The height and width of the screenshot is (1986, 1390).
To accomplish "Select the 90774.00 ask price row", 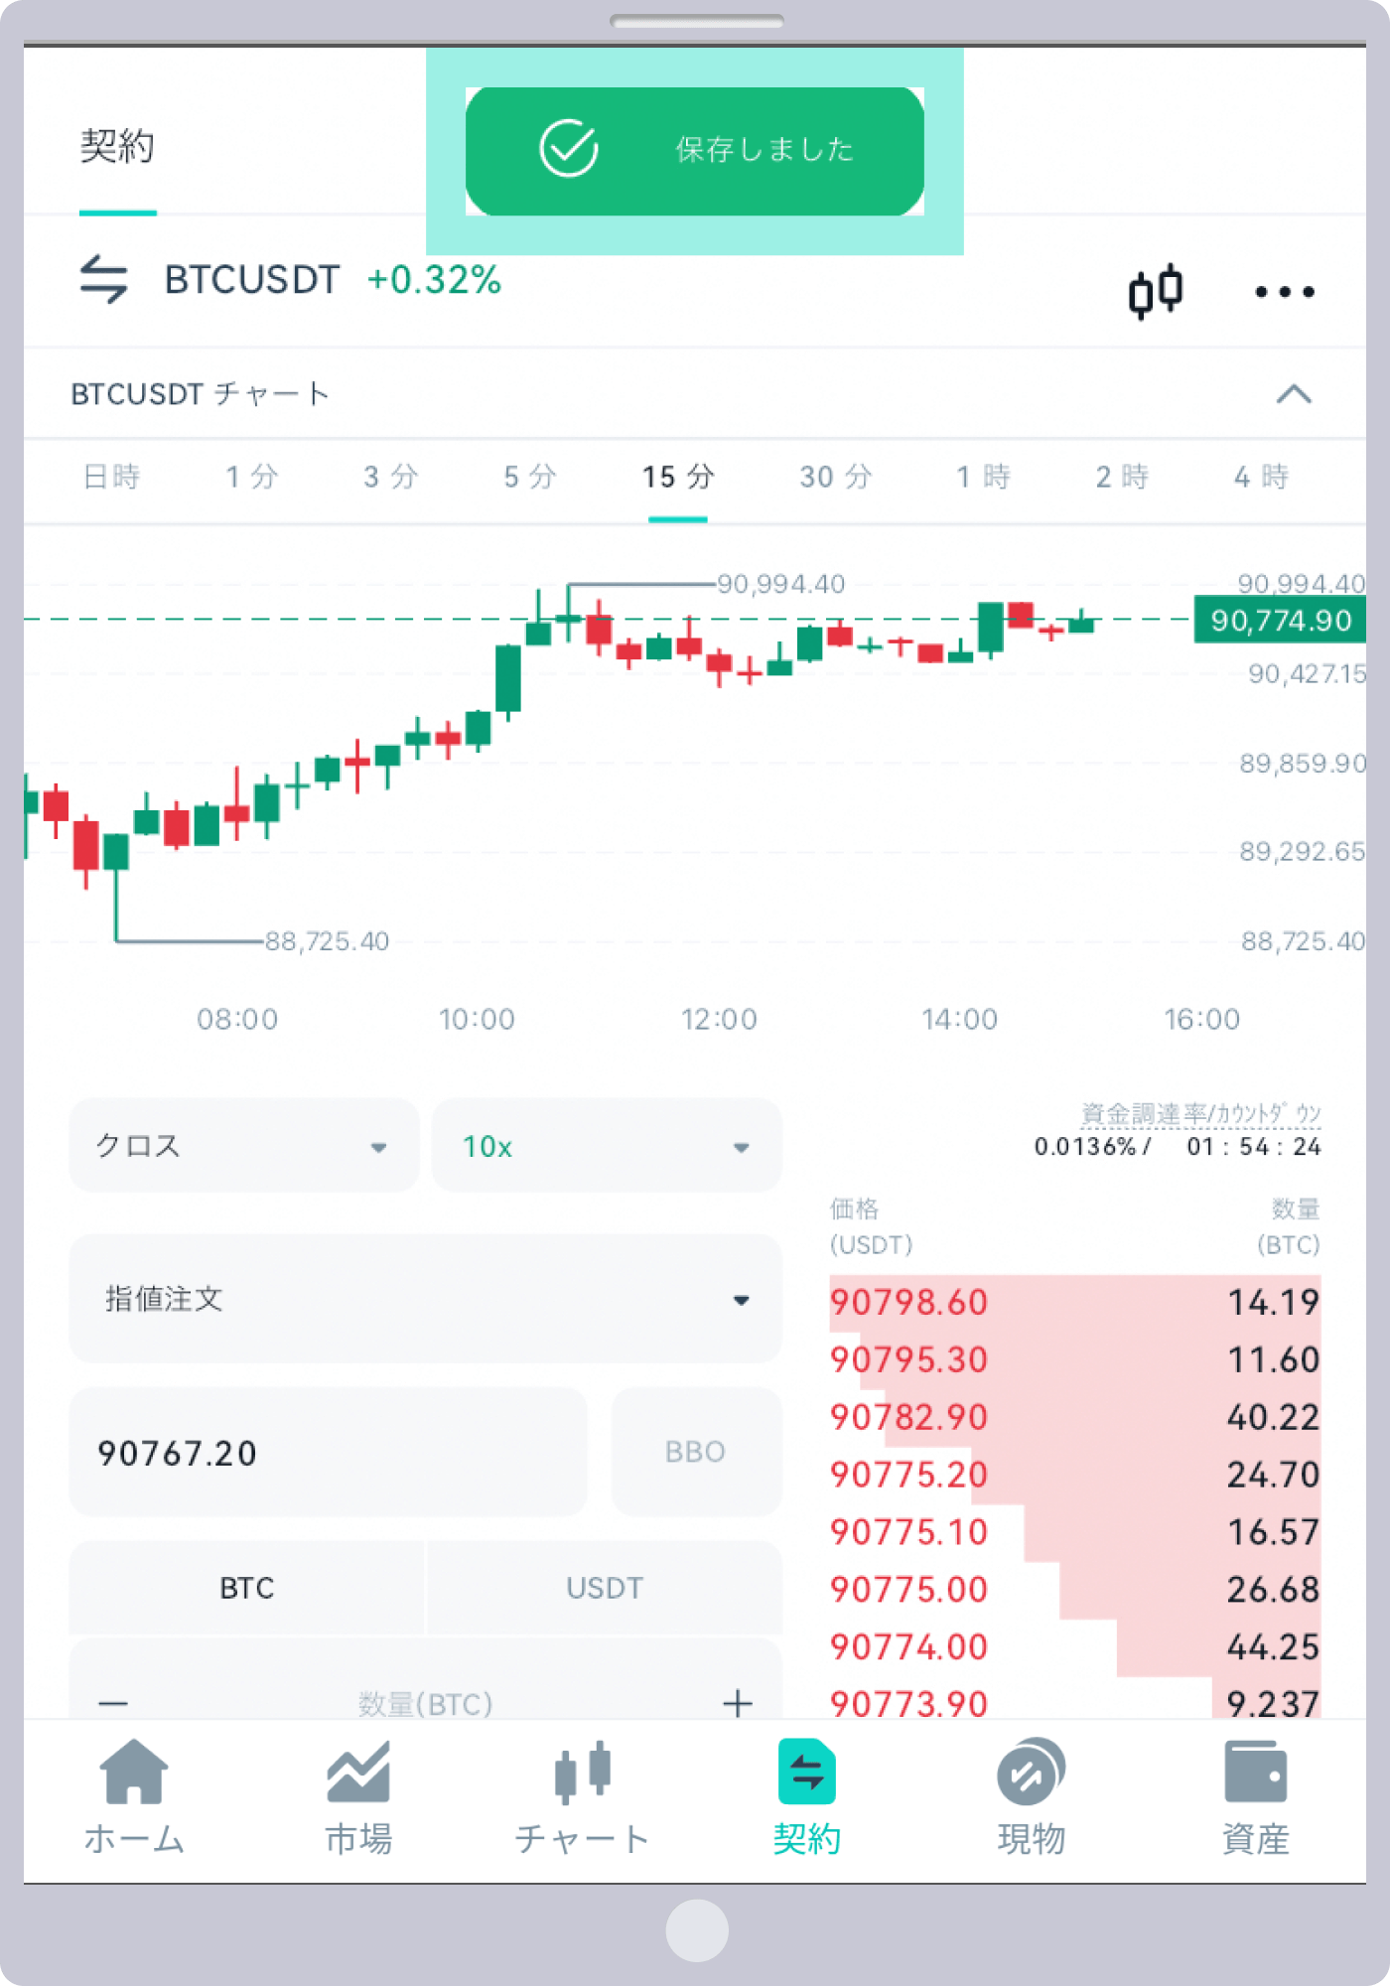I will point(1075,1647).
